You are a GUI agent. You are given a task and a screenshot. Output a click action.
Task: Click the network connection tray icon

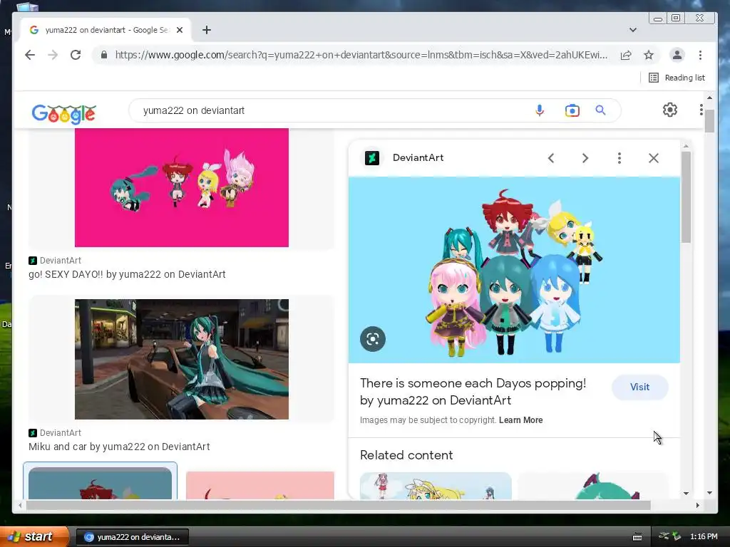click(664, 536)
